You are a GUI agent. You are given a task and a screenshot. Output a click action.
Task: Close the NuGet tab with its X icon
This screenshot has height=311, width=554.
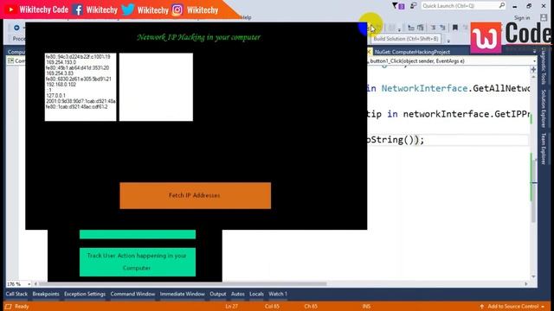pyautogui.click(x=370, y=52)
